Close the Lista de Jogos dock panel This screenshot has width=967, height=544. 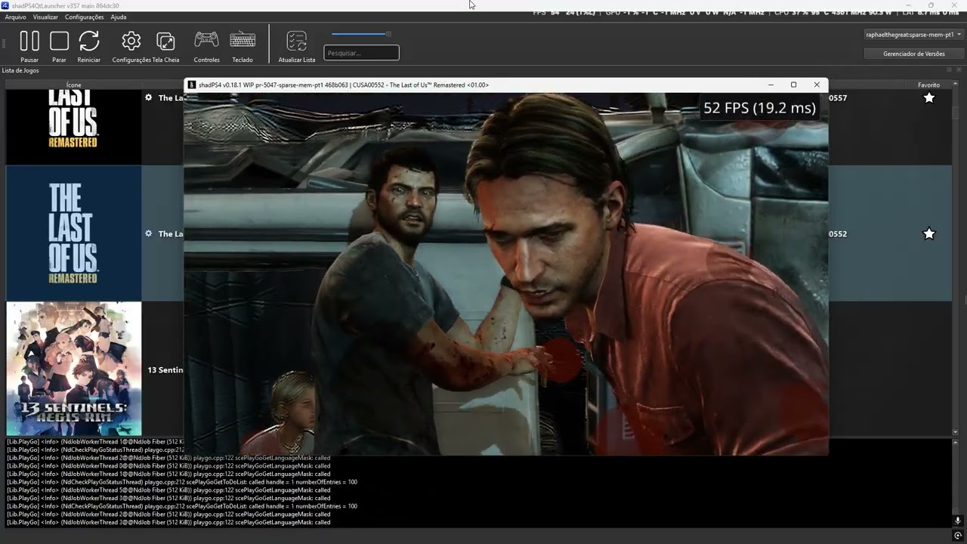point(960,70)
